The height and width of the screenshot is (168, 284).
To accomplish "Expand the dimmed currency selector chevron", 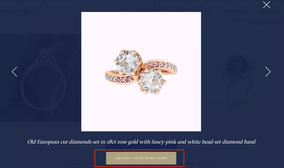I will [x=278, y=1].
